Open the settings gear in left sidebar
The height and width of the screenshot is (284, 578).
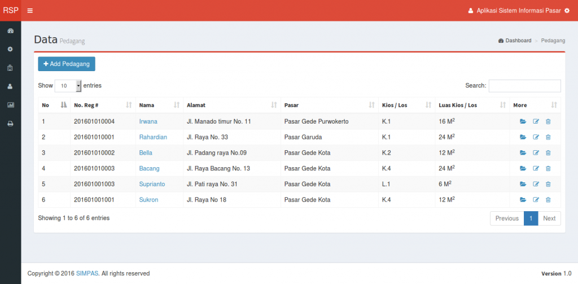pyautogui.click(x=10, y=49)
